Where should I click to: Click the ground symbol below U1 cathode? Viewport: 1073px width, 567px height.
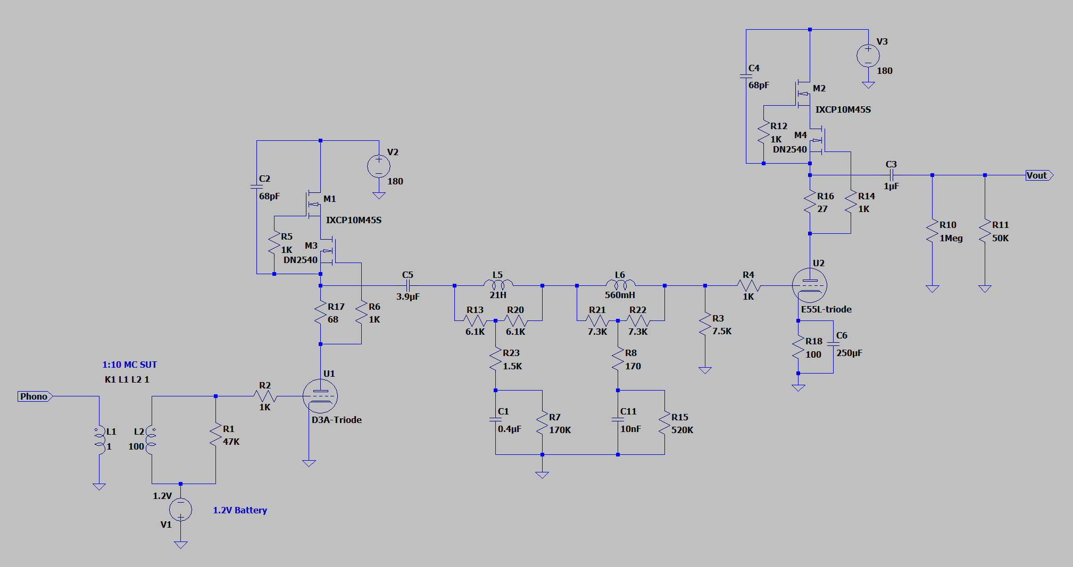click(x=309, y=463)
